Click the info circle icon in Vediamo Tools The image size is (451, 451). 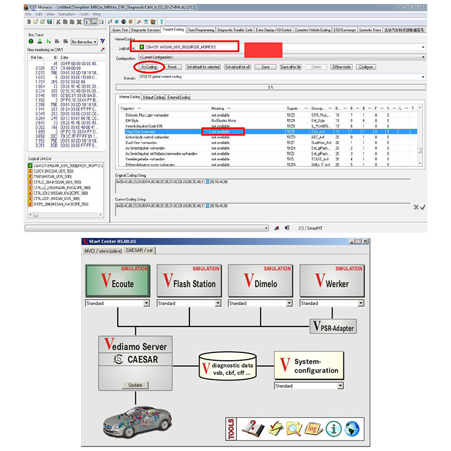click(x=334, y=429)
